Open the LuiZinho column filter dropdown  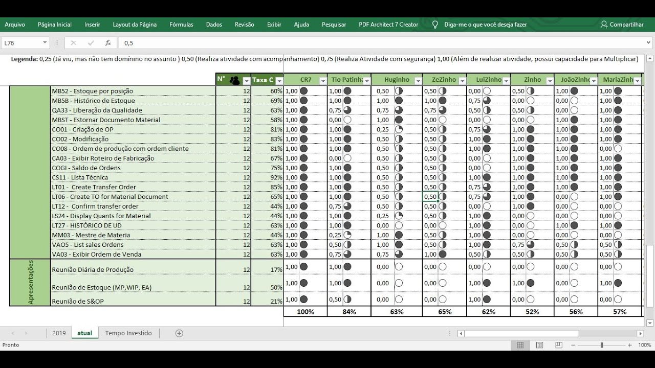(x=506, y=81)
